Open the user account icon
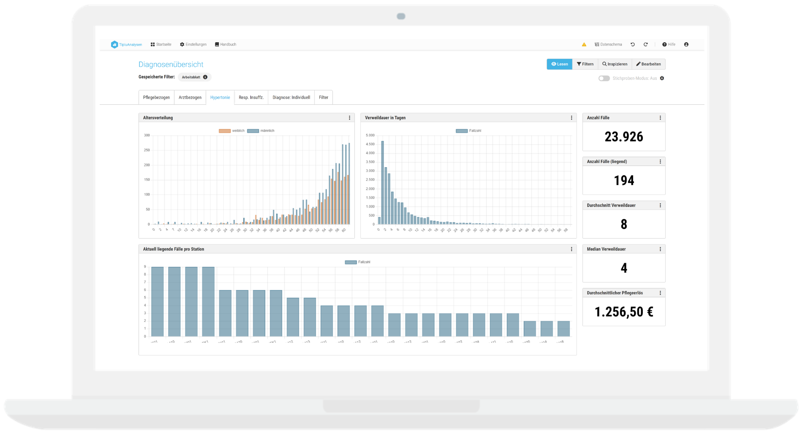This screenshot has width=811, height=435. coord(686,44)
